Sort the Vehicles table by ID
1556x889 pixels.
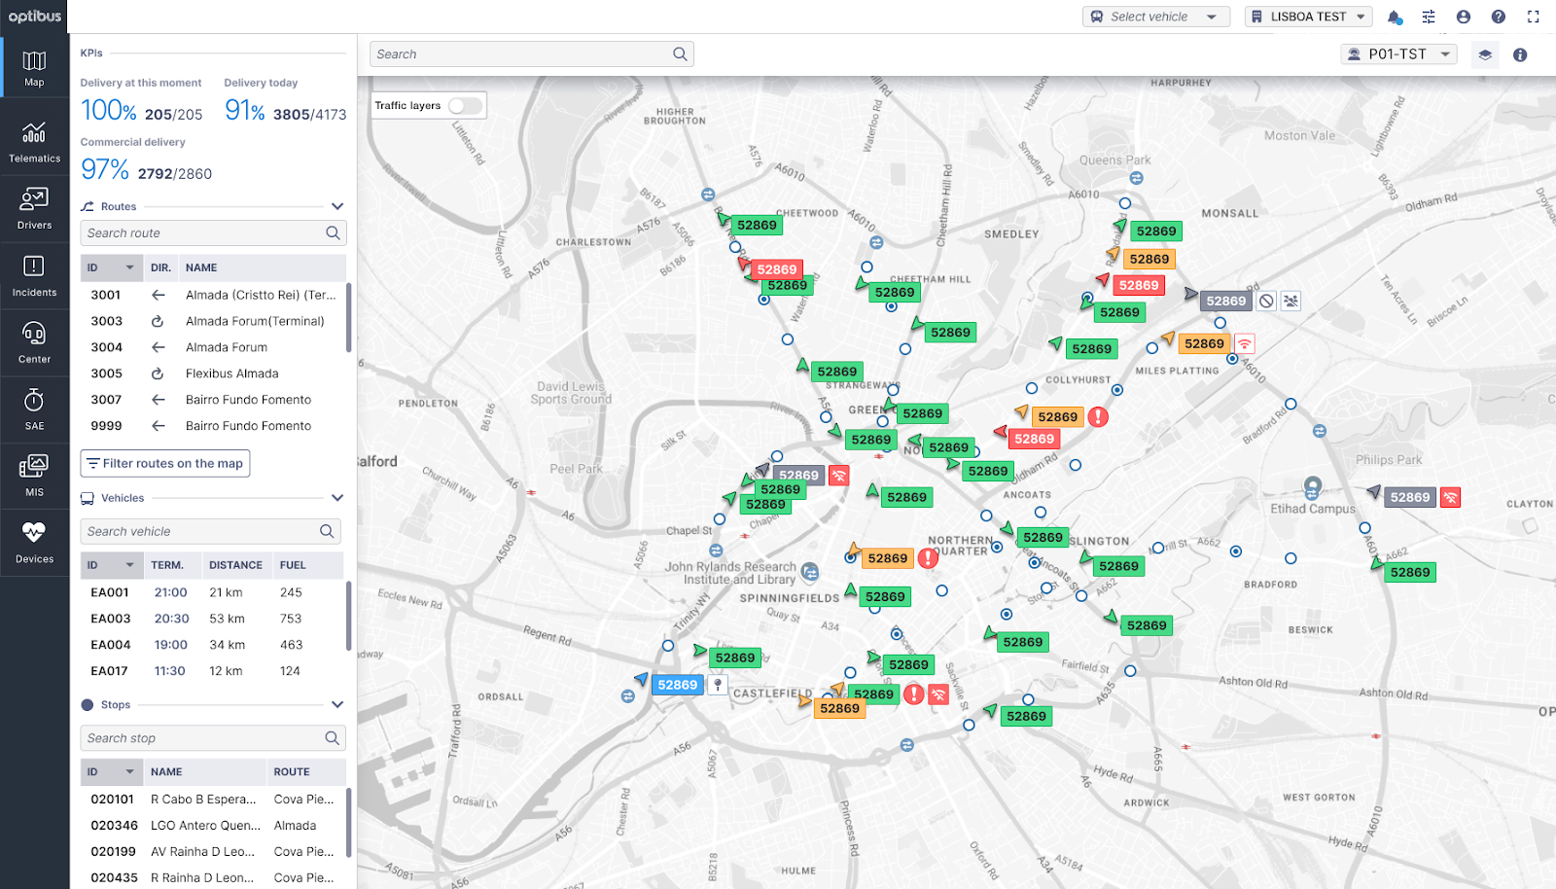pyautogui.click(x=112, y=564)
